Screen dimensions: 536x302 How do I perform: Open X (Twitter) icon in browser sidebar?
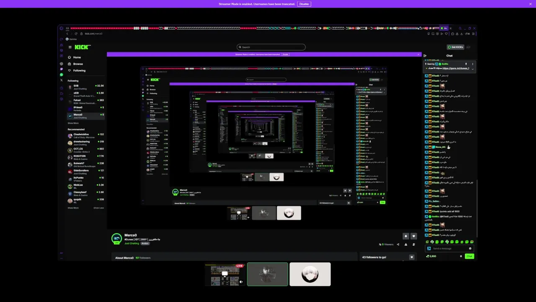pyautogui.click(x=62, y=80)
